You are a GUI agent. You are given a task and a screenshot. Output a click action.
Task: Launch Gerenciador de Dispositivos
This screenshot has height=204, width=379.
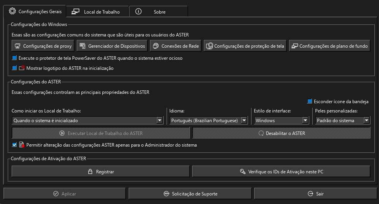(x=112, y=46)
